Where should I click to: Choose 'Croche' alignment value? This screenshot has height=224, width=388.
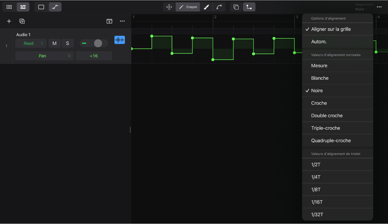tap(338, 103)
